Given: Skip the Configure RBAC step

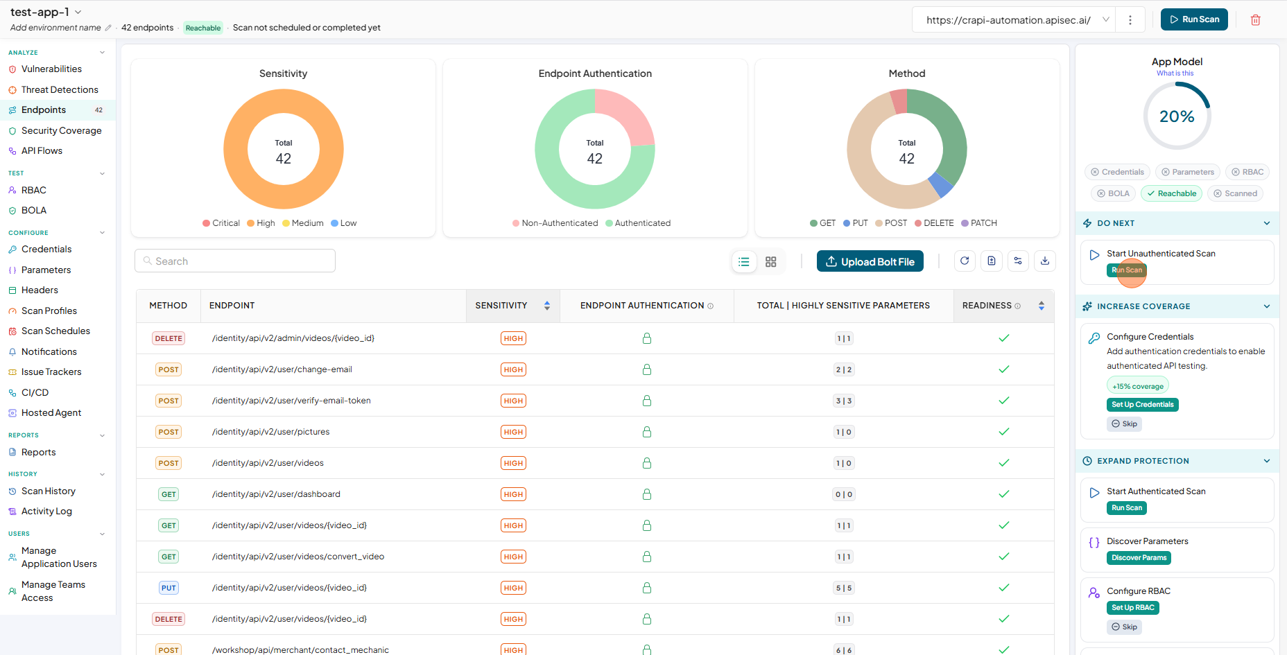Looking at the screenshot, I should (1124, 627).
